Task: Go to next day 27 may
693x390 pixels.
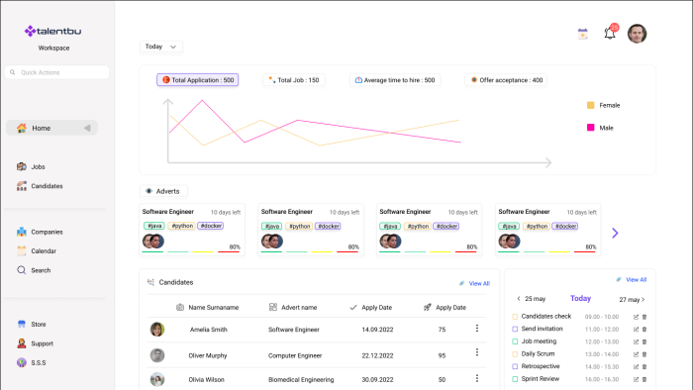Action: click(x=632, y=300)
